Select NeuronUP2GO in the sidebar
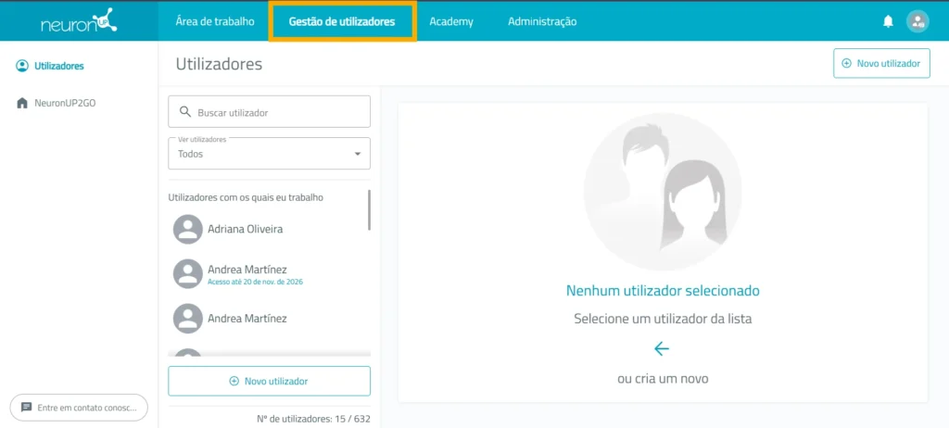949x428 pixels. (x=56, y=103)
